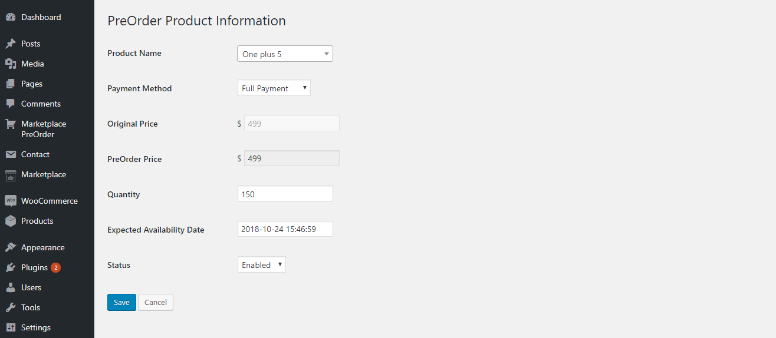Image resolution: width=776 pixels, height=338 pixels.
Task: Open the Settings sidebar menu
Action: (x=35, y=327)
